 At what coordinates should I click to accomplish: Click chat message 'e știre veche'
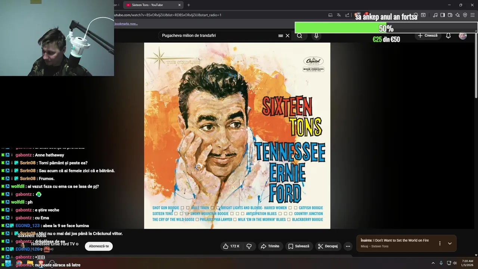[x=48, y=210]
